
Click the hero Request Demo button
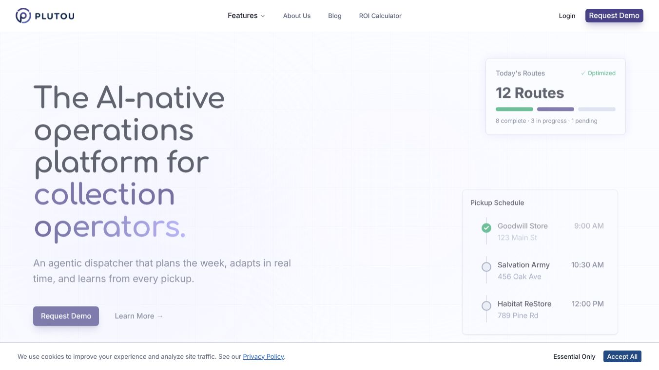tap(66, 316)
